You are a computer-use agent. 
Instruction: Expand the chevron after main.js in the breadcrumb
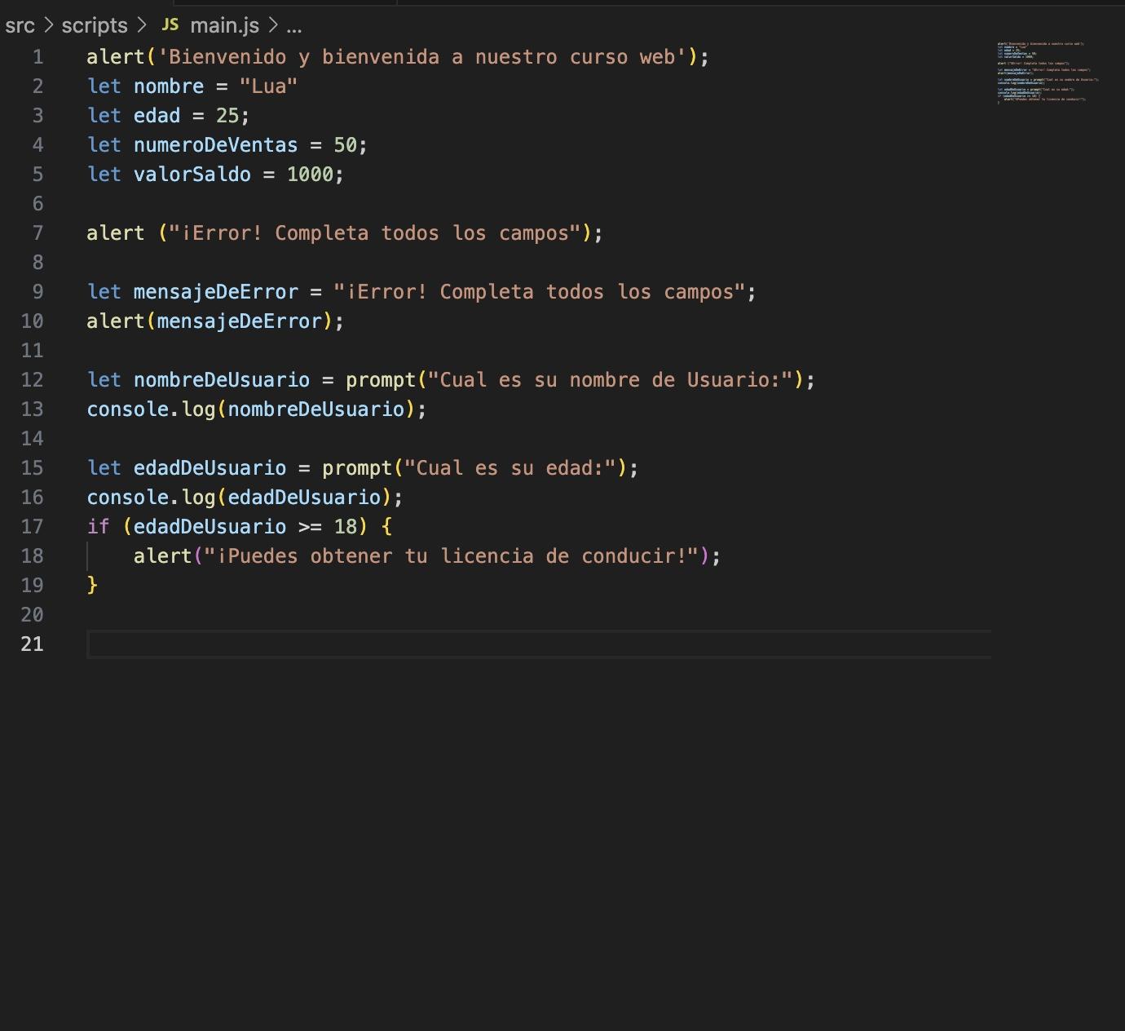coord(273,25)
